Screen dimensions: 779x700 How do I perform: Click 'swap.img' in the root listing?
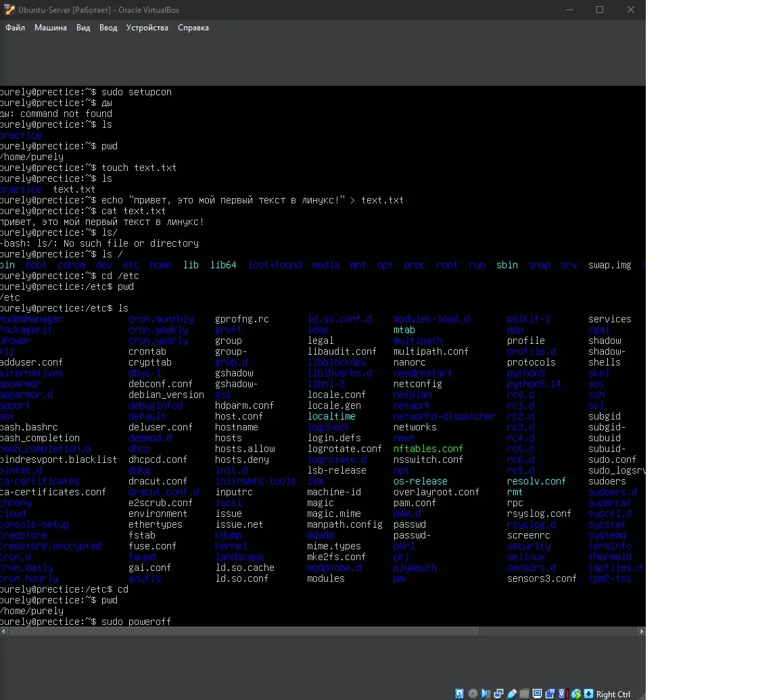[609, 265]
